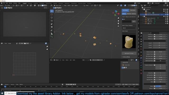Click the Add Asset To Scene button
The width and height of the screenshot is (169, 95).
tap(129, 53)
